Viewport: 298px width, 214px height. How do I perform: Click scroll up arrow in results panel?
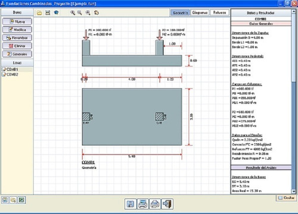click(x=294, y=11)
